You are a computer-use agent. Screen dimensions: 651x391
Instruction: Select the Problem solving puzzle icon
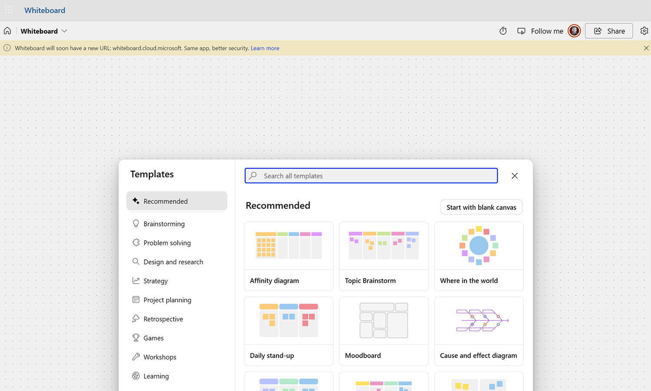(x=136, y=242)
